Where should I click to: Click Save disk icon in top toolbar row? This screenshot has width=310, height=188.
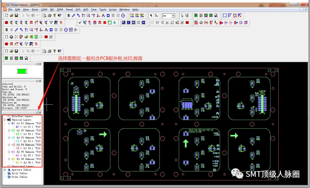click(17, 15)
